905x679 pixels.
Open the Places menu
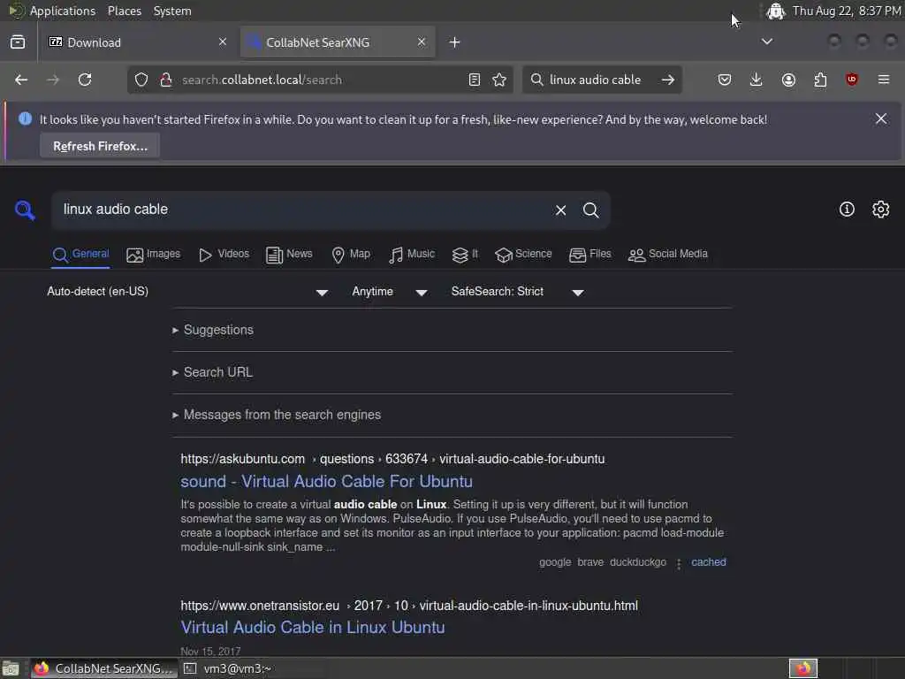[125, 11]
